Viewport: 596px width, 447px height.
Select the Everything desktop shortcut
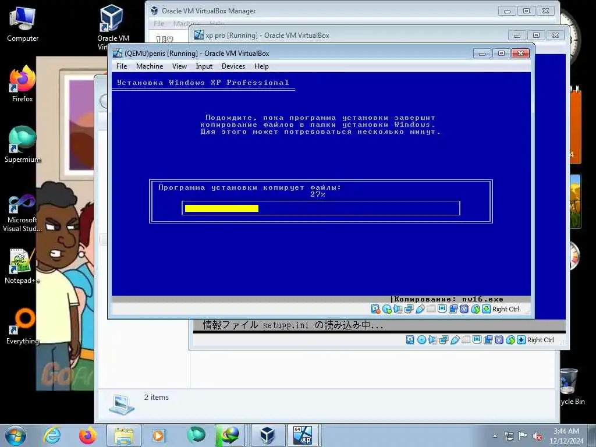tap(23, 326)
